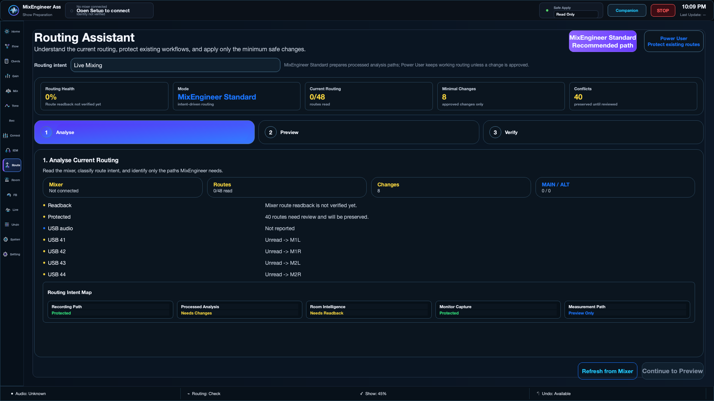Screen dimensions: 714x401
Task: Click the Conflicts 40 card
Action: coord(633,96)
